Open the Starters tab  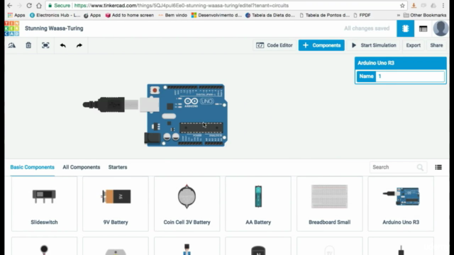tap(118, 167)
